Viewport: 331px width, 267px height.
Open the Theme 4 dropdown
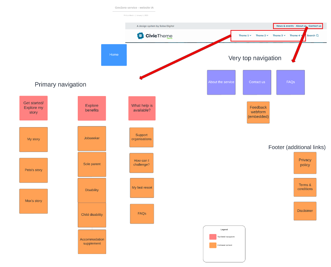(x=296, y=36)
